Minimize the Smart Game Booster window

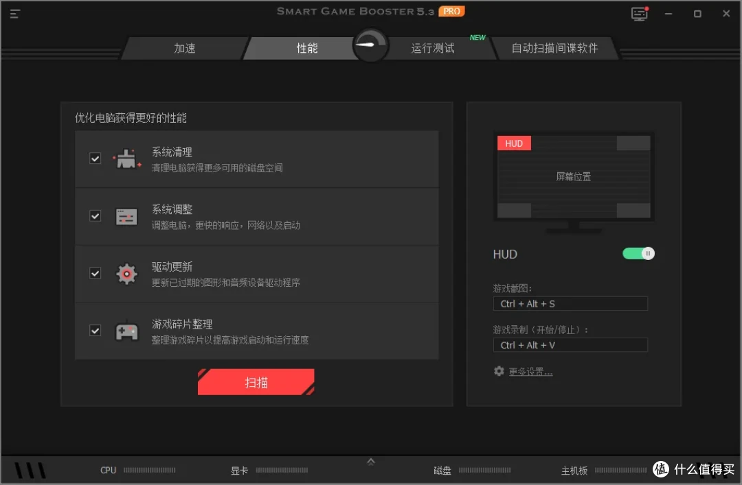(x=668, y=14)
